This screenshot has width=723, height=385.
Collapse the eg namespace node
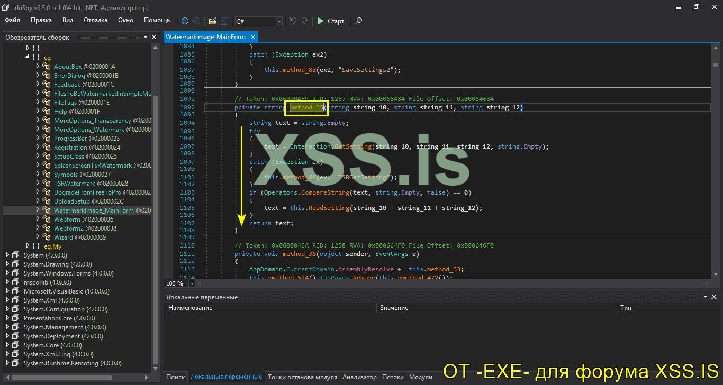click(x=28, y=57)
